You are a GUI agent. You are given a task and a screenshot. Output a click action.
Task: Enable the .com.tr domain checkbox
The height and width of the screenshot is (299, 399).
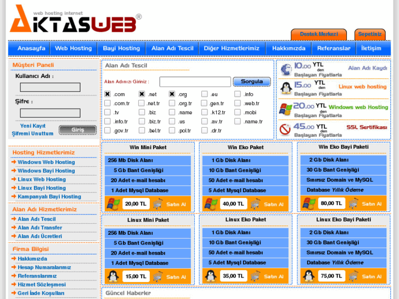108,103
